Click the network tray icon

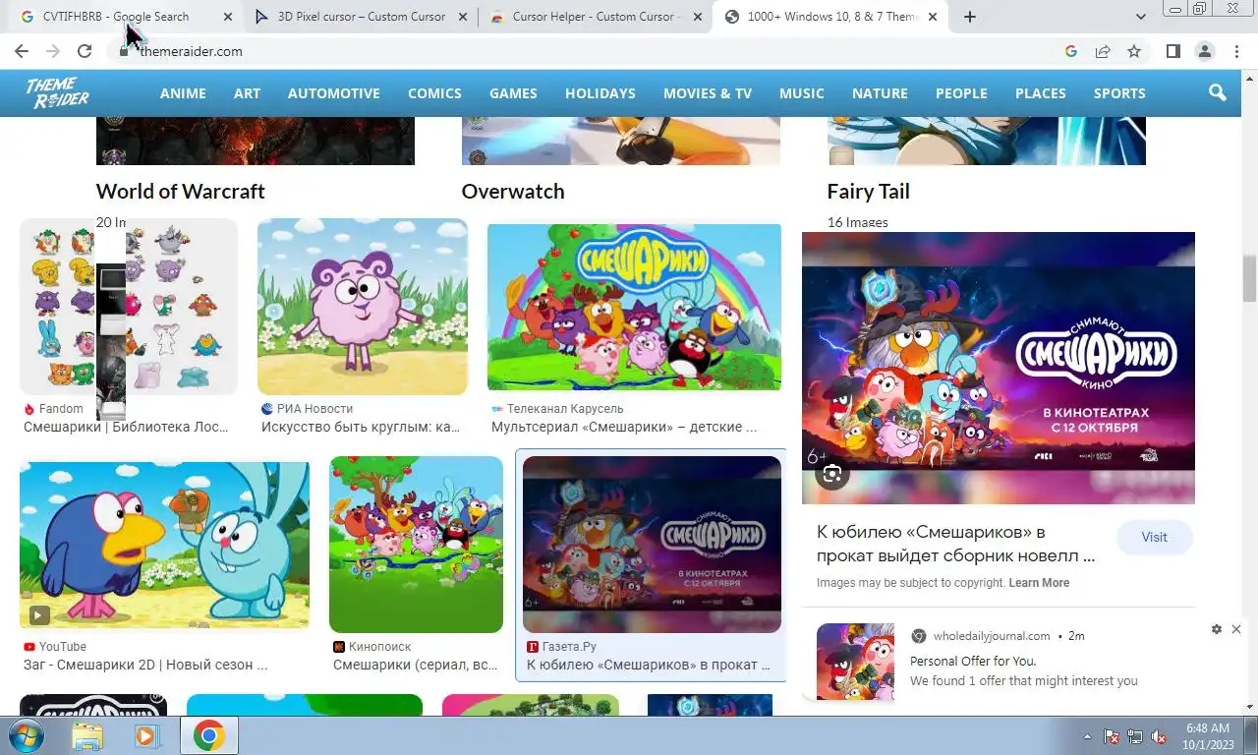pyautogui.click(x=1135, y=736)
